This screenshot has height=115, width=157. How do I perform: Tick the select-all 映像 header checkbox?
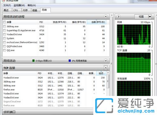(x=4, y=22)
